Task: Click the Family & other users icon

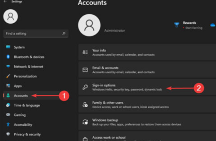Action: [x=85, y=104]
